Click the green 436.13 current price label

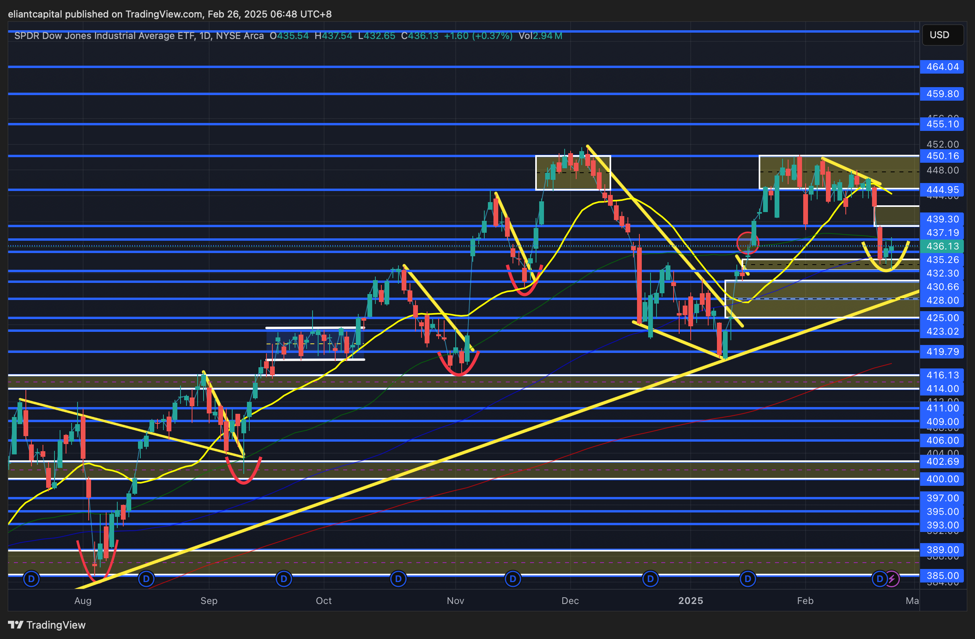coord(942,246)
